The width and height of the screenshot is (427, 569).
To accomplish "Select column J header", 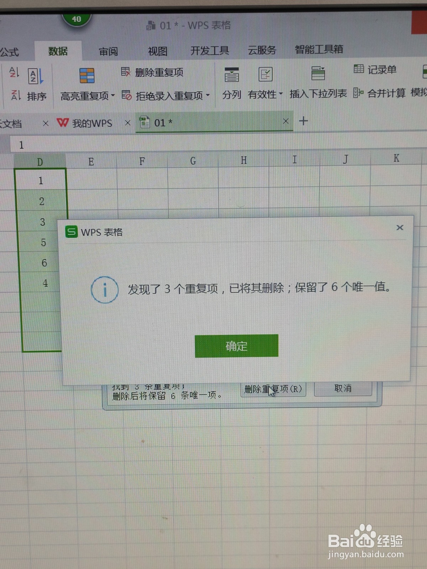I will [345, 159].
